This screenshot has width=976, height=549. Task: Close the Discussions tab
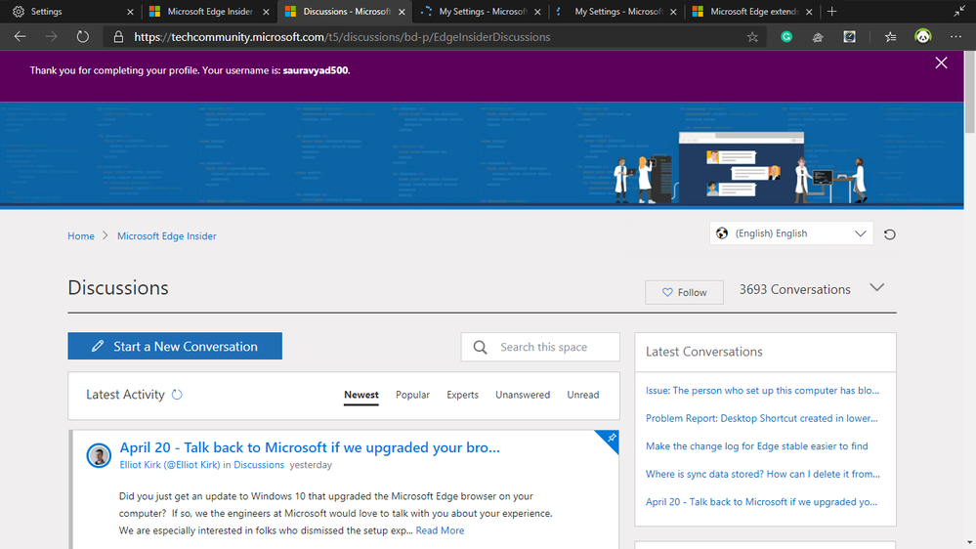[x=402, y=12]
